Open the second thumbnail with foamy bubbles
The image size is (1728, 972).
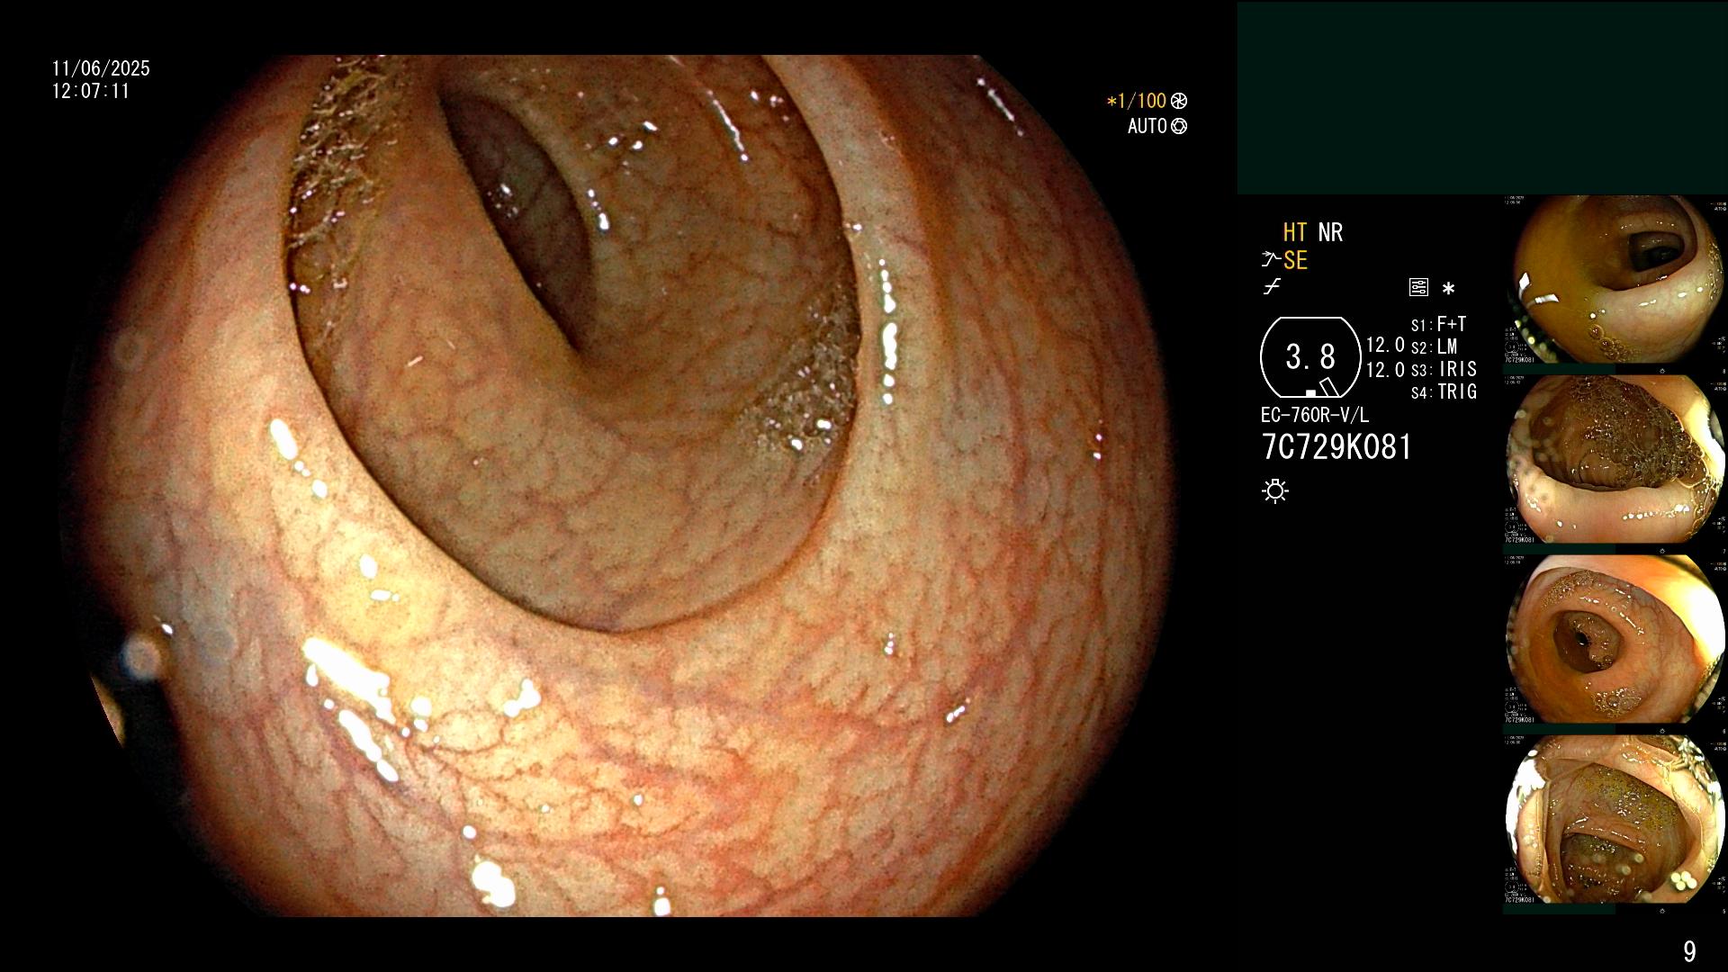click(1615, 459)
